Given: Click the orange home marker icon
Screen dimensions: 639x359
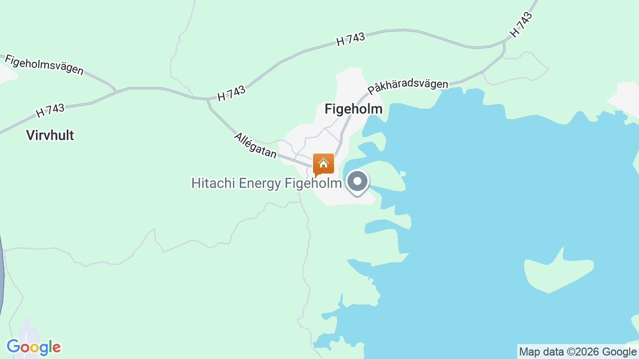Looking at the screenshot, I should point(323,165).
